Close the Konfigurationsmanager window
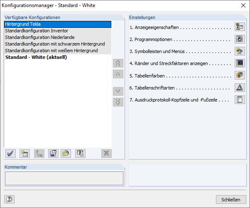250x208 pixels. tap(243, 5)
